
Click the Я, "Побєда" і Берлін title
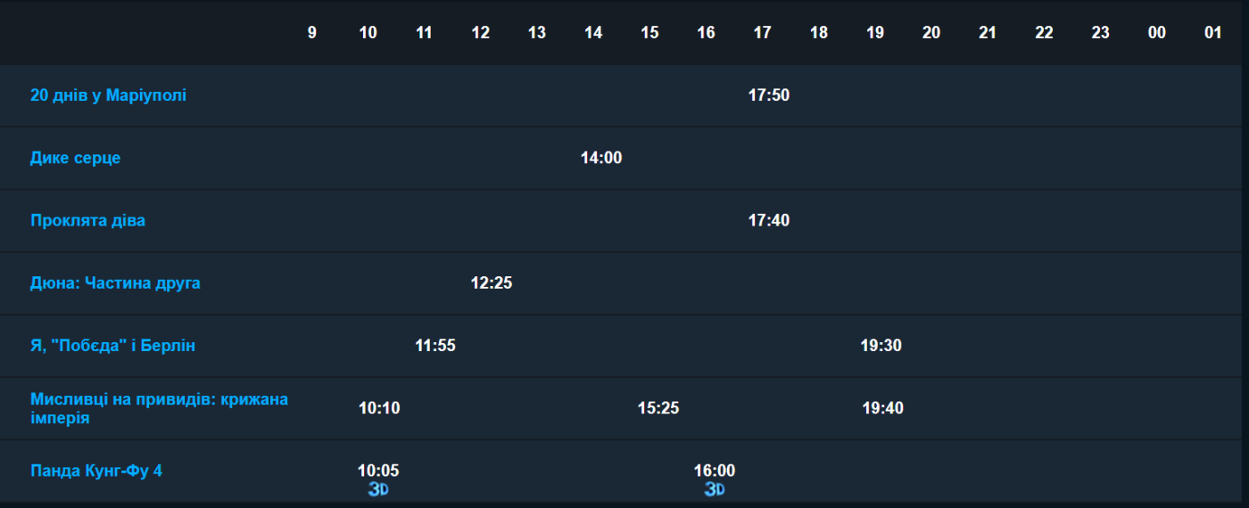click(112, 346)
